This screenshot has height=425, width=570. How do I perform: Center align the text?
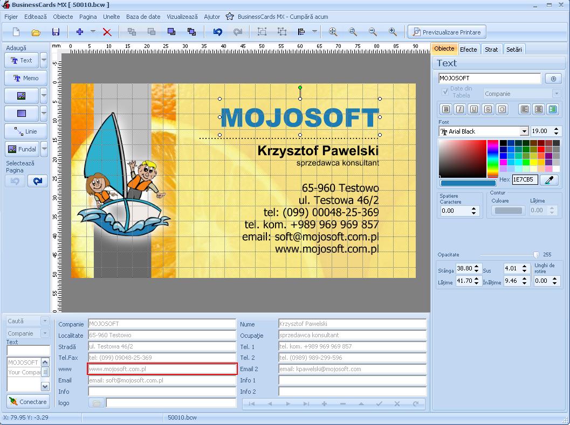pyautogui.click(x=539, y=109)
